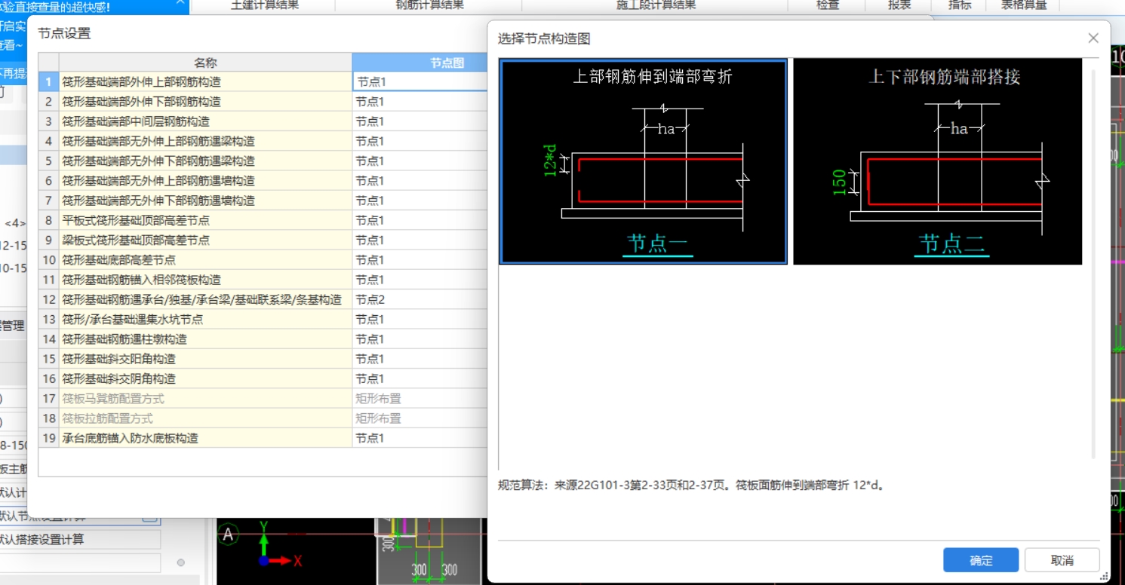Select row 筏形基础端部外伸下部钢筋构造
The width and height of the screenshot is (1125, 585).
coord(205,102)
